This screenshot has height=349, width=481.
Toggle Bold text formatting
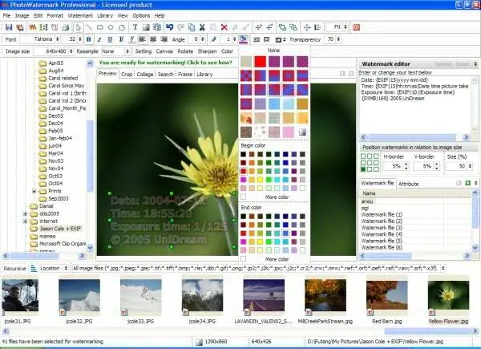[89, 39]
